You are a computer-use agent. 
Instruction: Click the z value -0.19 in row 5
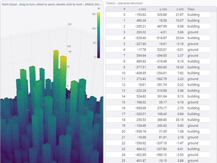(x=180, y=44)
